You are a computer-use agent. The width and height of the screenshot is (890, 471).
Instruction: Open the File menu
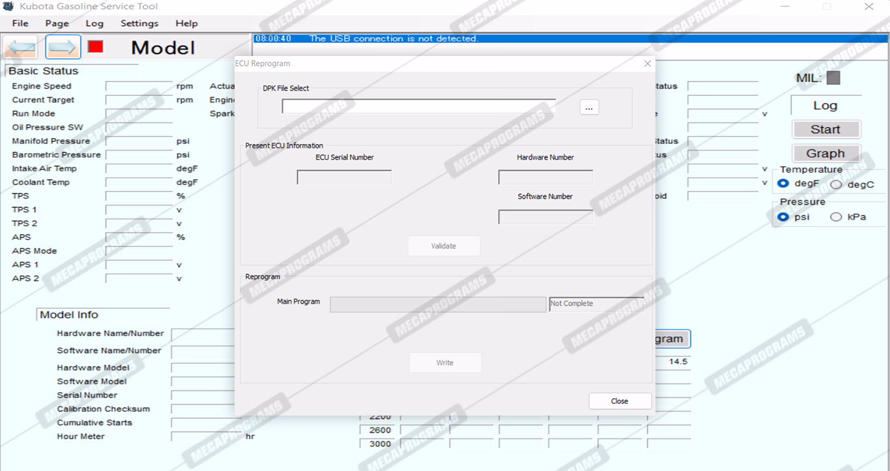click(20, 23)
